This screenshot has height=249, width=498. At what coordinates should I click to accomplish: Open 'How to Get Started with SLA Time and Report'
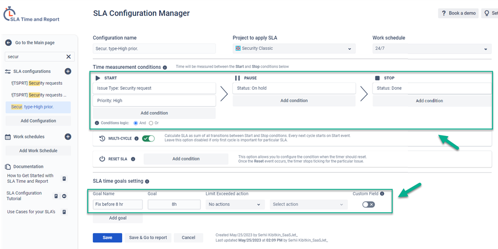(x=30, y=179)
